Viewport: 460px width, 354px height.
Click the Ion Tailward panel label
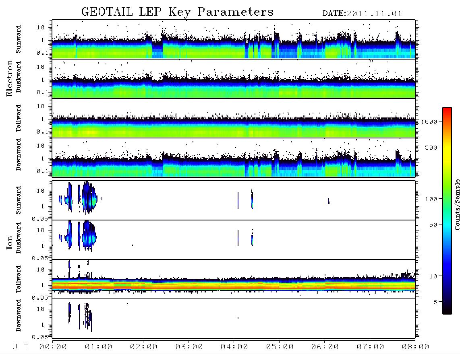(19, 279)
